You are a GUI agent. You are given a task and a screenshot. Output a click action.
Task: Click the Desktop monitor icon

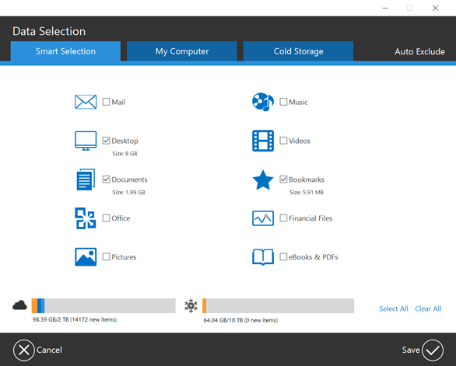(86, 141)
